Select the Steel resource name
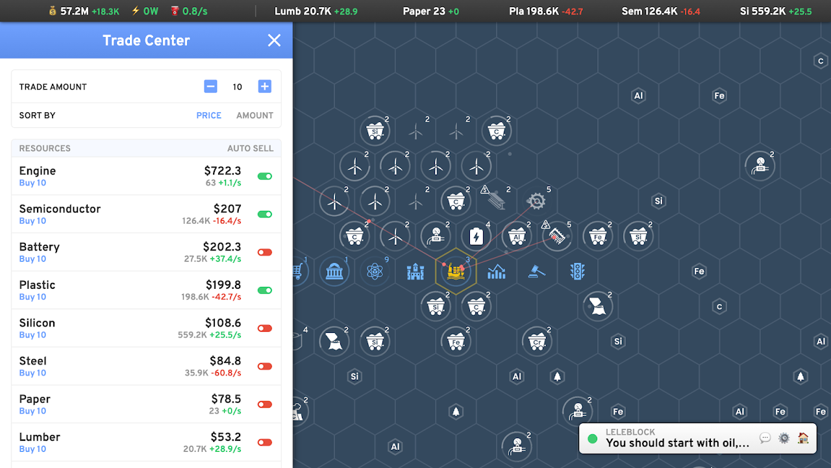This screenshot has width=831, height=468. [33, 361]
